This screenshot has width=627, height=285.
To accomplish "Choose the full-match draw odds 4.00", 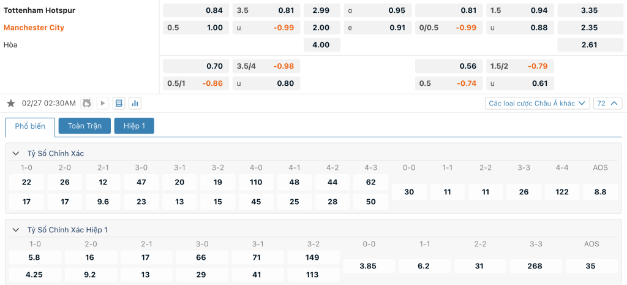I will click(322, 45).
